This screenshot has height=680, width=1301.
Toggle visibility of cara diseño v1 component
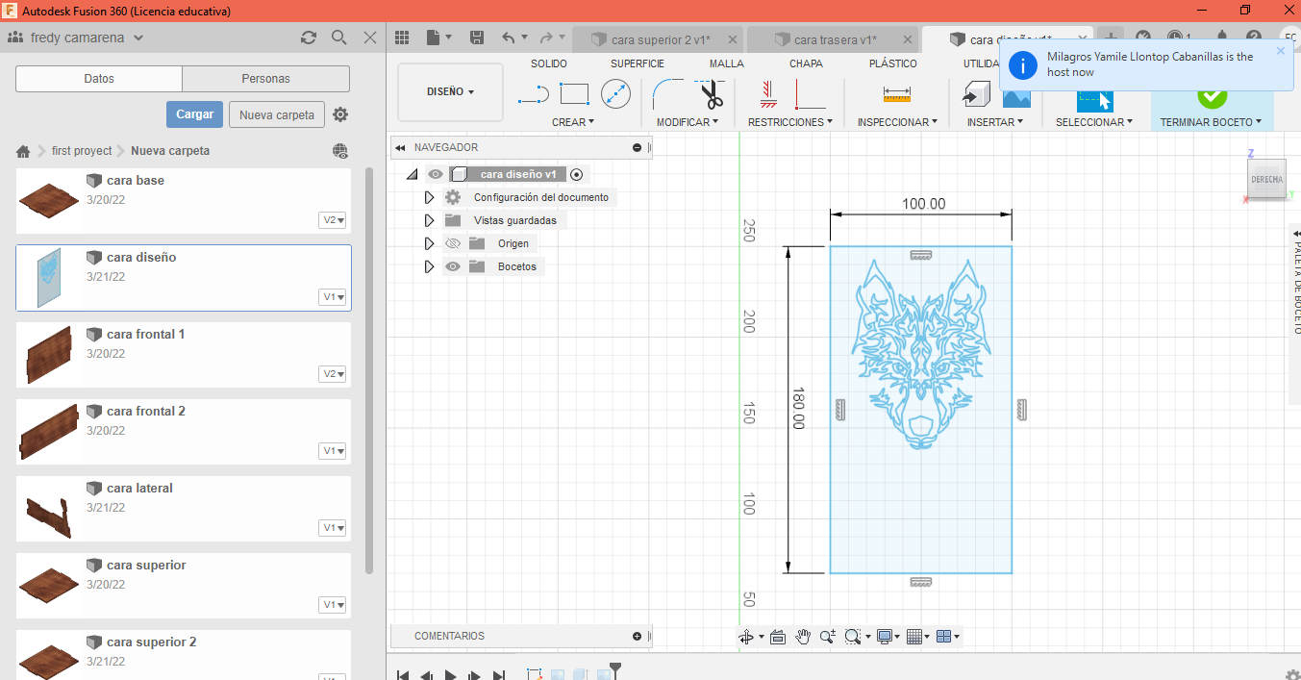pyautogui.click(x=437, y=174)
